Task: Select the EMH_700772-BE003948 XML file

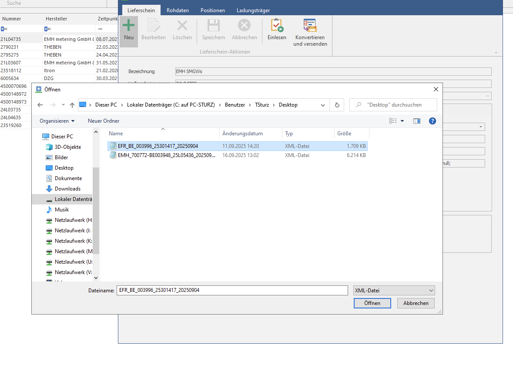Action: [x=166, y=155]
